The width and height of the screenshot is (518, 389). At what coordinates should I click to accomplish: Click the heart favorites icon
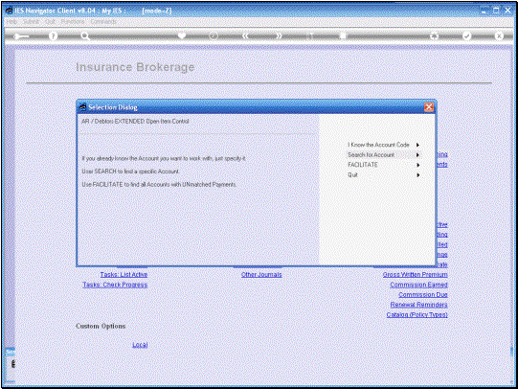pos(182,35)
